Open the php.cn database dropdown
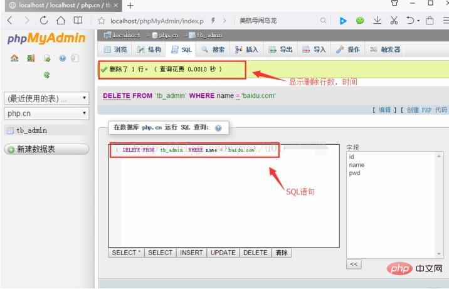 point(46,113)
